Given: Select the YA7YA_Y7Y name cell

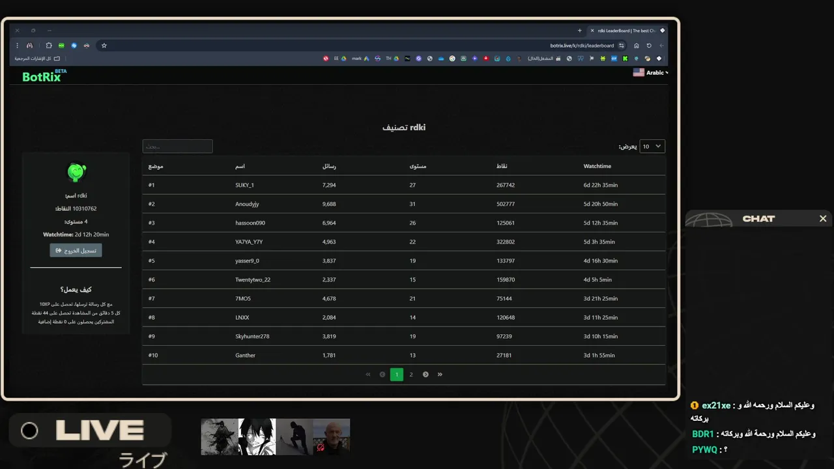Looking at the screenshot, I should [x=249, y=242].
